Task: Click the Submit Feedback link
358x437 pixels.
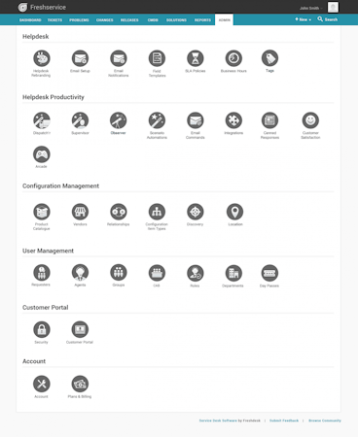Action: 284,420
